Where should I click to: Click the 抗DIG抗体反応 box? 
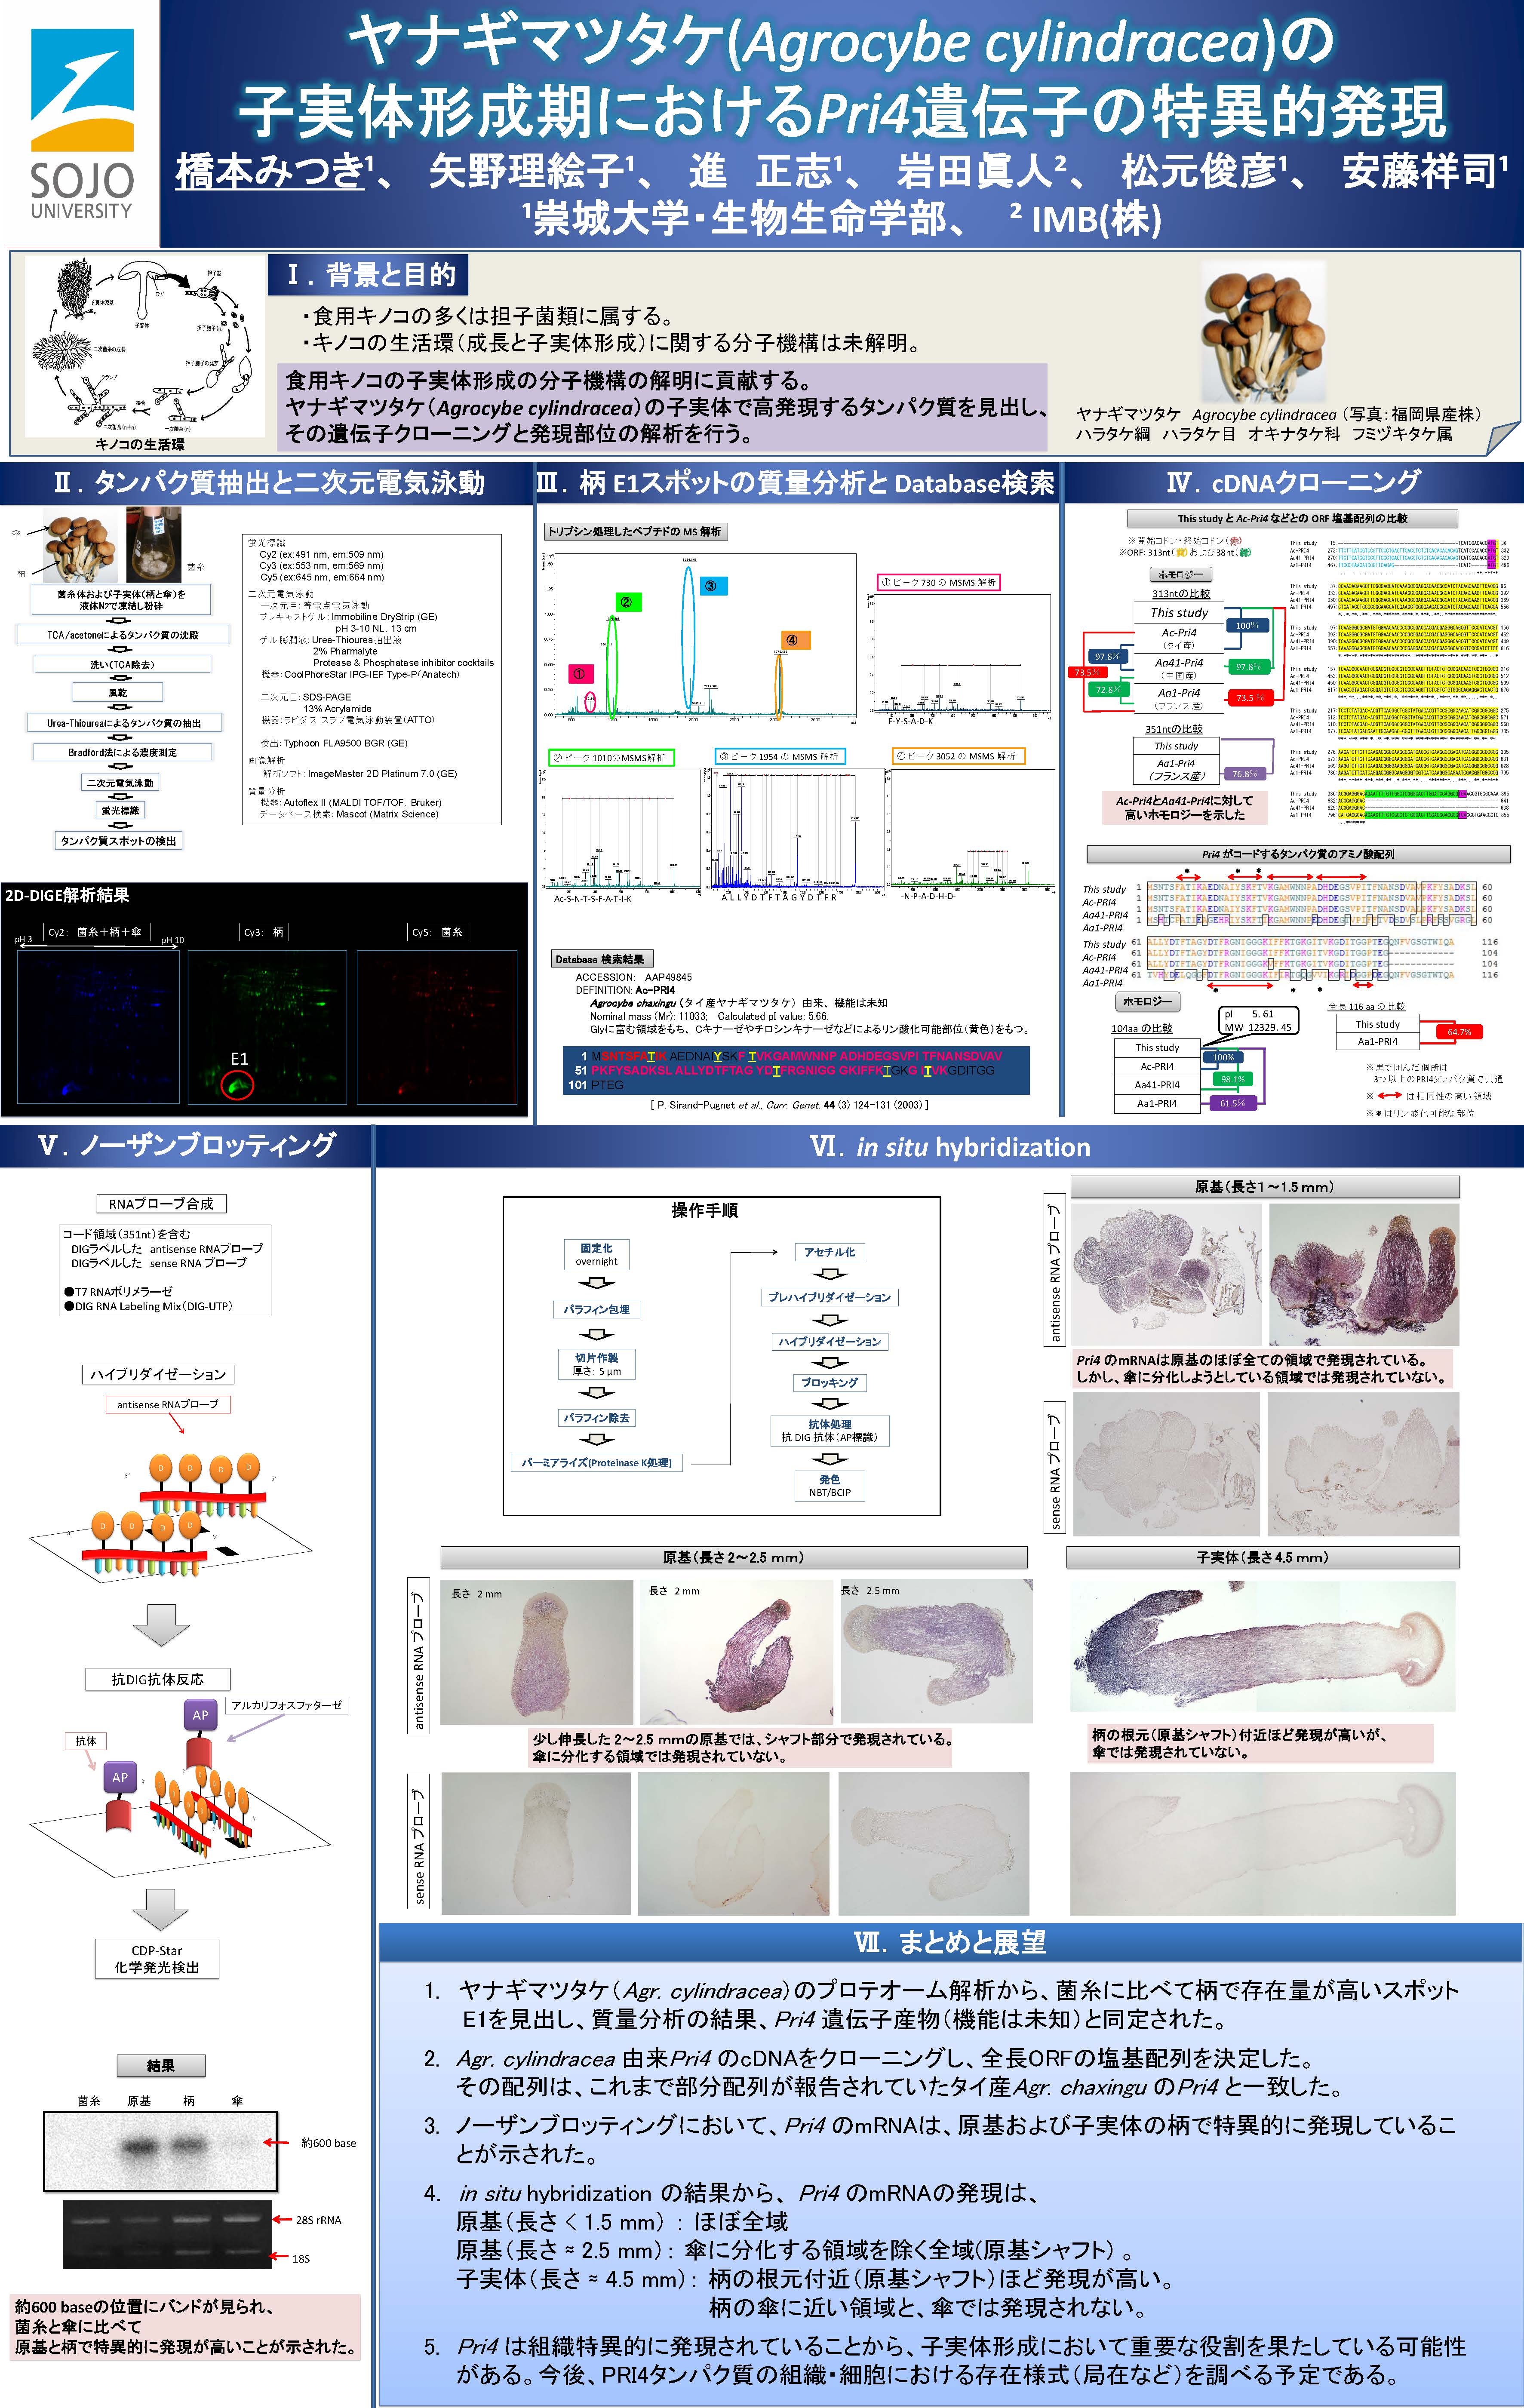point(158,1679)
